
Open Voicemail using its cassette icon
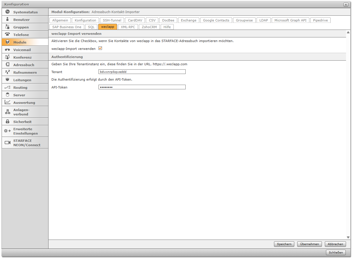[x=8, y=50]
